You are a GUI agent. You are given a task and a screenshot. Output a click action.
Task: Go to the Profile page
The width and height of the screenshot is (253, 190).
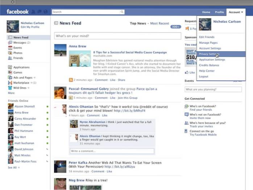(x=219, y=12)
